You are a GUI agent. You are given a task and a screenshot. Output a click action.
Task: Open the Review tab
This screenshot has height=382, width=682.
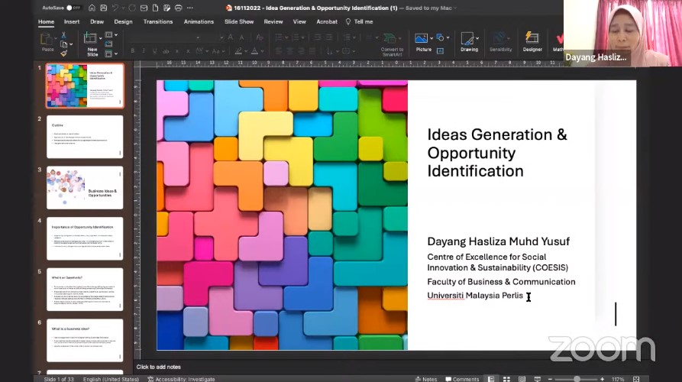(273, 21)
